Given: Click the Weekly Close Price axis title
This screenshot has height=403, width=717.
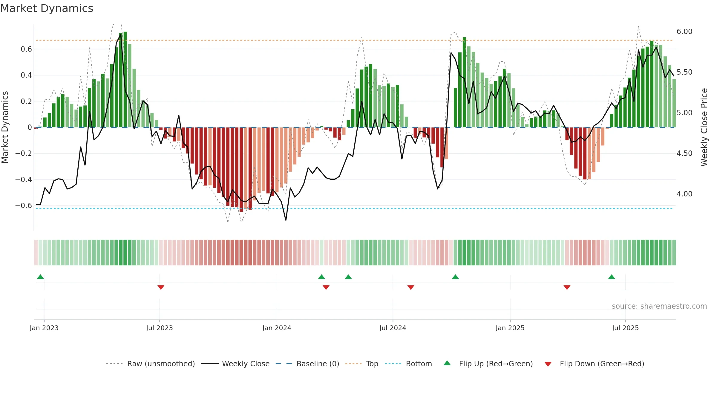Looking at the screenshot, I should [704, 127].
